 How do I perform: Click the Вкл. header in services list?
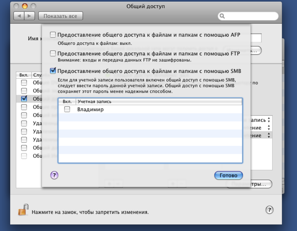tap(24, 75)
